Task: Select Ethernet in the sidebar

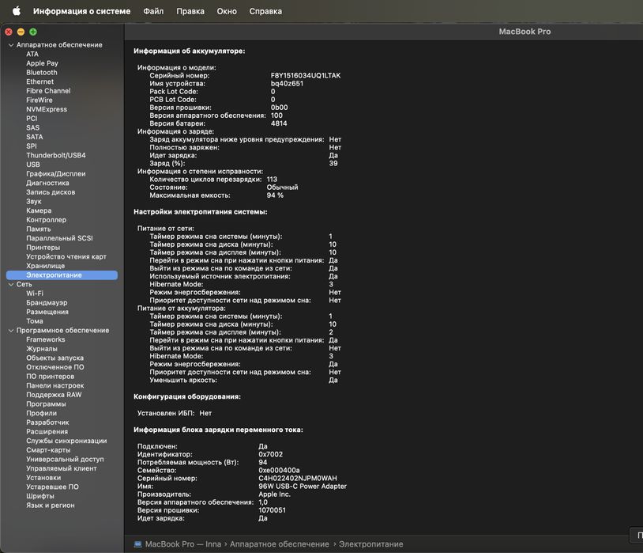Action: coord(39,81)
